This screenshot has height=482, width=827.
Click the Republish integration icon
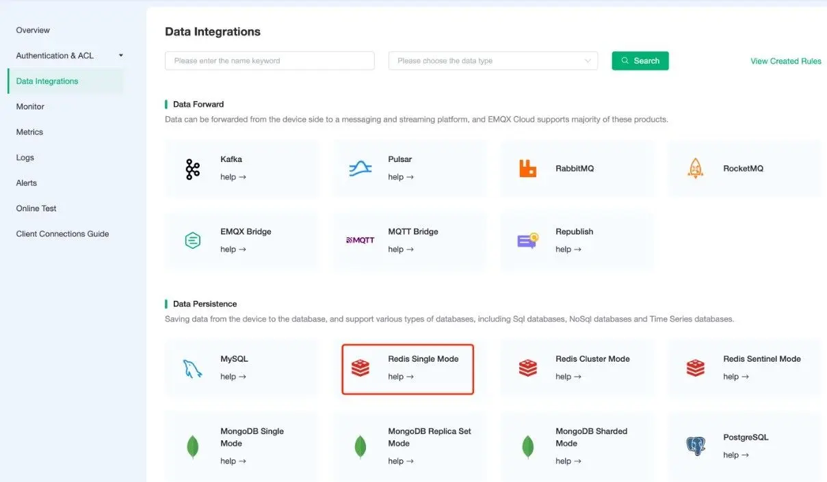pyautogui.click(x=527, y=240)
